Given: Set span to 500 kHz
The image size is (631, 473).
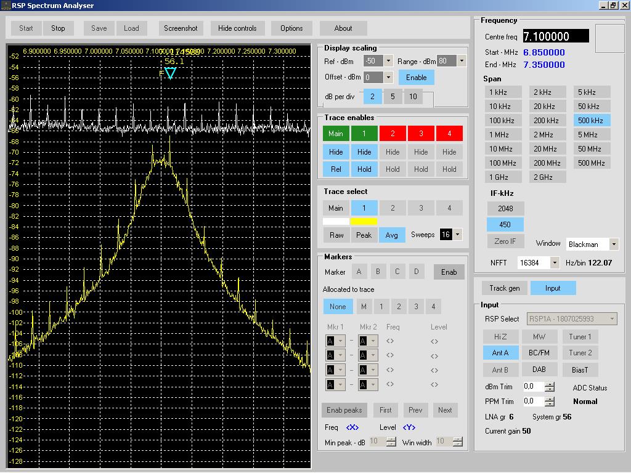Looking at the screenshot, I should (x=592, y=120).
